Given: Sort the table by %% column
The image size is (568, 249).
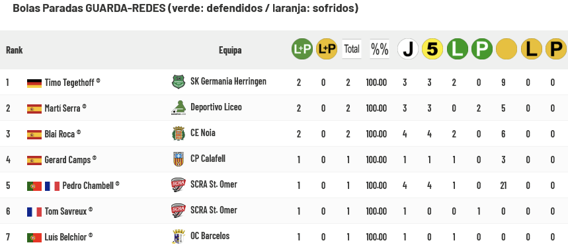Looking at the screenshot, I should 380,49.
